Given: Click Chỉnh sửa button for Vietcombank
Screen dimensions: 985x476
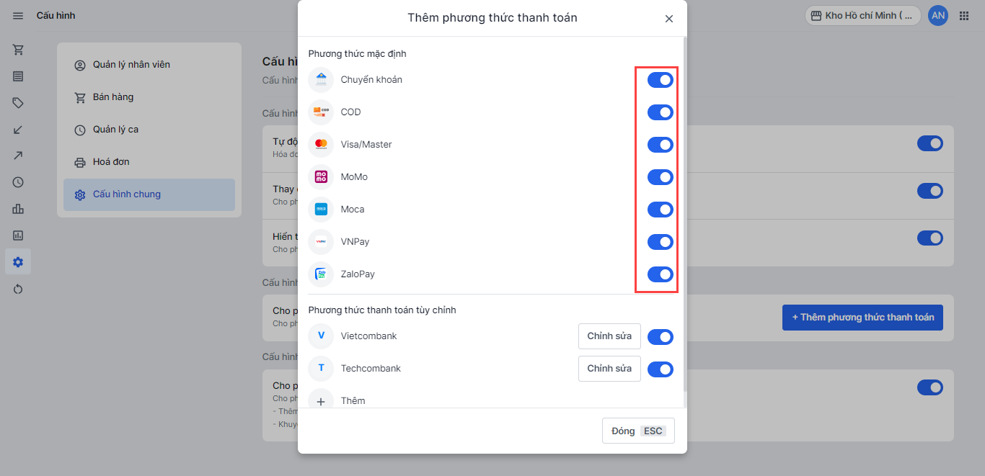Looking at the screenshot, I should 609,336.
